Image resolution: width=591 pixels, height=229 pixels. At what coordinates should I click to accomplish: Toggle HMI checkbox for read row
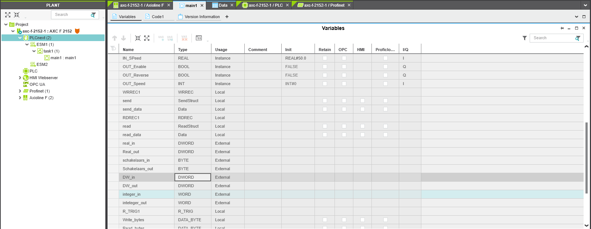pos(363,126)
